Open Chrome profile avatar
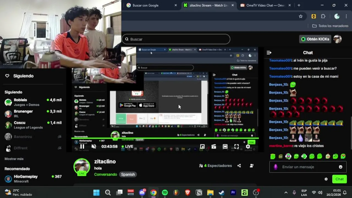Image resolution: width=352 pixels, height=198 pixels. [x=337, y=16]
